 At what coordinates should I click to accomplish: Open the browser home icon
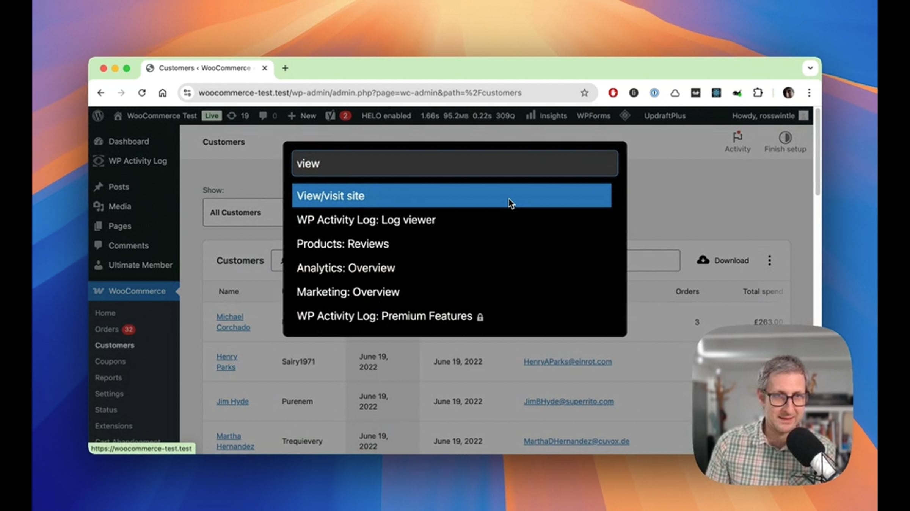[163, 93]
